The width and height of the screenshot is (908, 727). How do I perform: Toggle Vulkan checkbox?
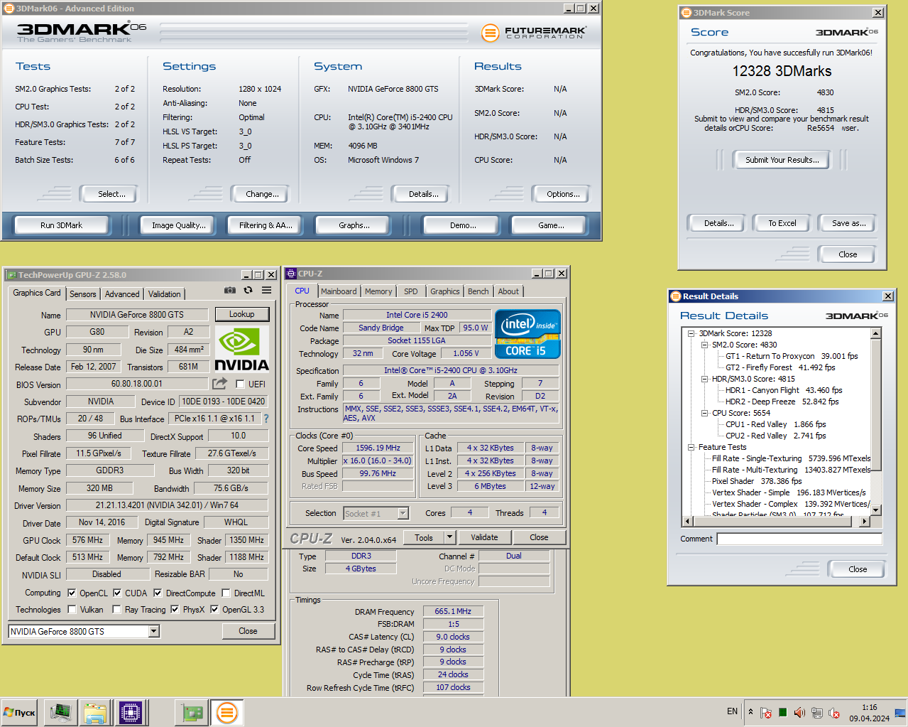click(72, 609)
